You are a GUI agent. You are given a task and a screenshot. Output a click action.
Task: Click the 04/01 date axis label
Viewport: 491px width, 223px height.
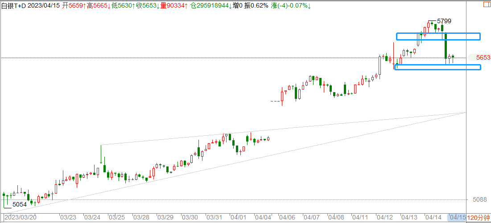coord(238,217)
